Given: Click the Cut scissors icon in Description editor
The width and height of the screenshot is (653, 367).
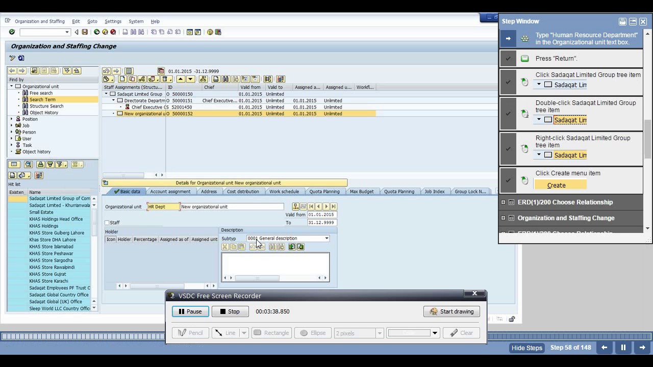Looking at the screenshot, I should pos(225,247).
